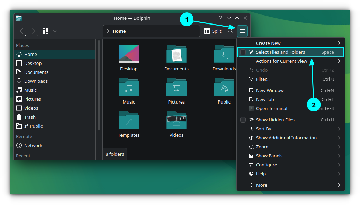Enable the Select Files and Folders checkbox
The height and width of the screenshot is (205, 360).
coord(243,52)
